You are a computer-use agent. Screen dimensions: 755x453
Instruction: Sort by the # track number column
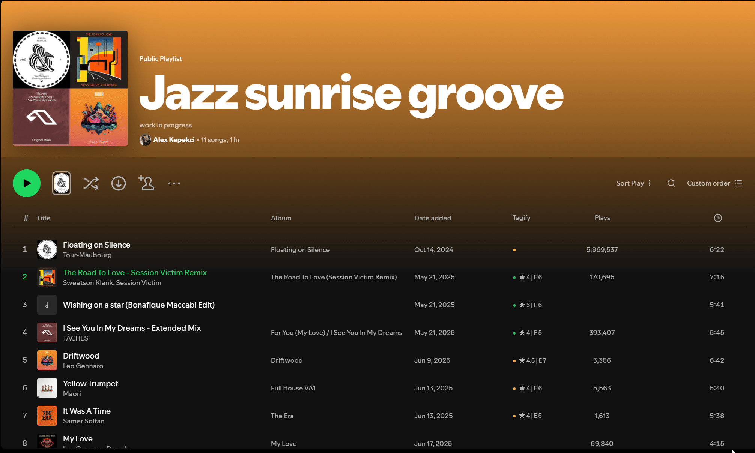click(26, 218)
